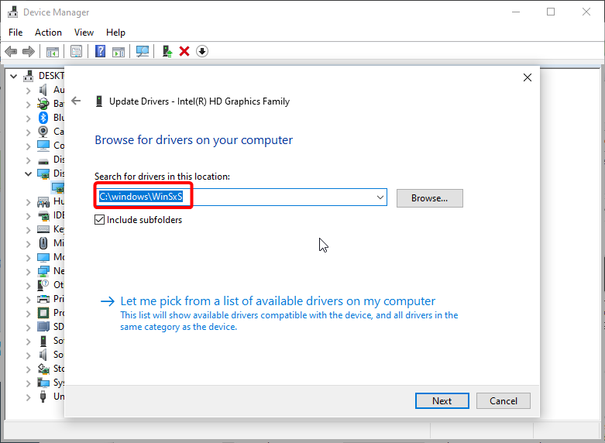The width and height of the screenshot is (605, 443).
Task: Click the Scan for hardware changes icon
Action: (x=143, y=51)
